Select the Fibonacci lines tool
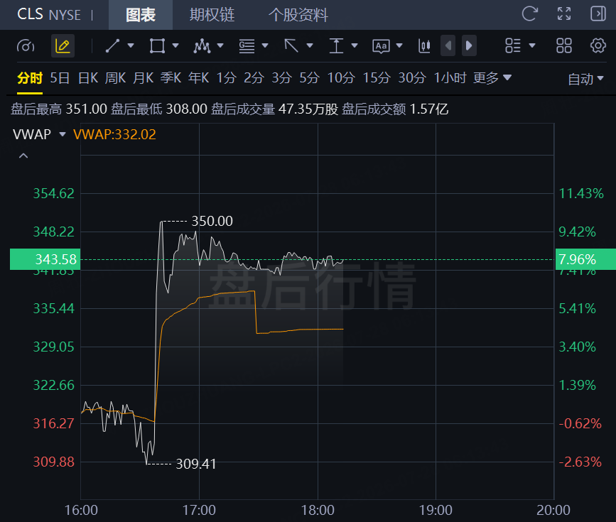 point(247,46)
